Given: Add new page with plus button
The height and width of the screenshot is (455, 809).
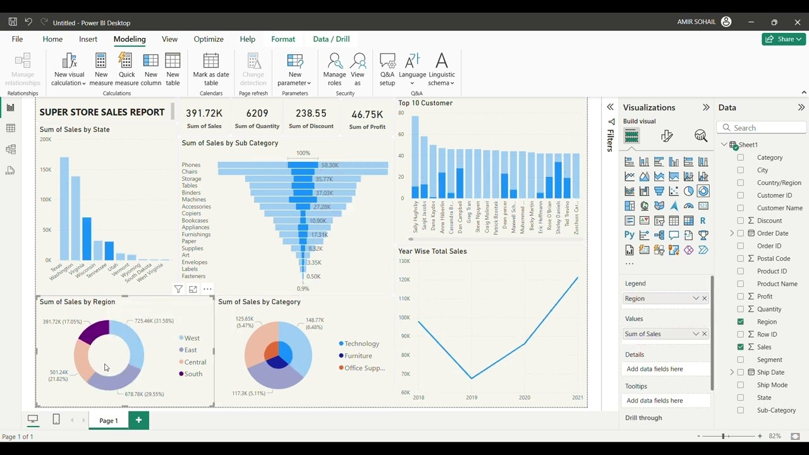Looking at the screenshot, I should click(138, 420).
